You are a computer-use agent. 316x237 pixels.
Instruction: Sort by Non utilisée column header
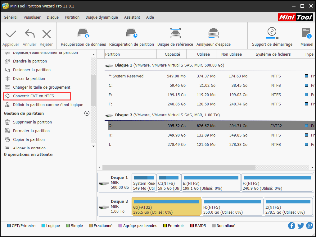pos(232,54)
